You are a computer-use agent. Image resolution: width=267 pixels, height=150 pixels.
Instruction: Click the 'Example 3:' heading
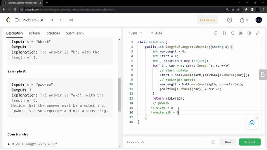(17, 71)
